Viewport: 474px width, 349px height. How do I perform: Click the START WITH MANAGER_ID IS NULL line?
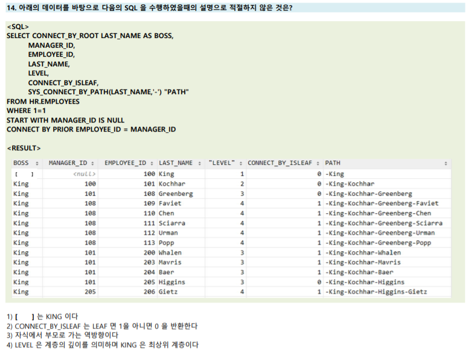[x=65, y=120]
